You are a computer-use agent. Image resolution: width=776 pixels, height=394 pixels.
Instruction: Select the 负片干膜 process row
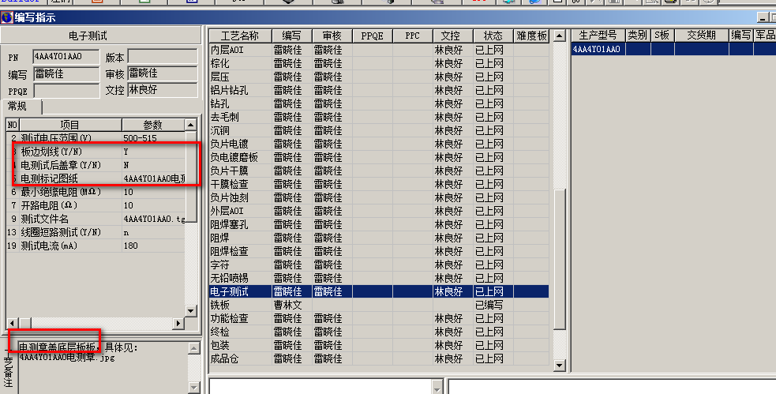pyautogui.click(x=379, y=171)
